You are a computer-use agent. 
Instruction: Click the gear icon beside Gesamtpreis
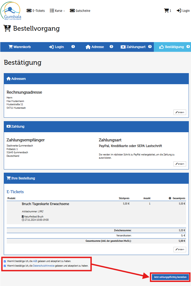[x=170, y=198]
